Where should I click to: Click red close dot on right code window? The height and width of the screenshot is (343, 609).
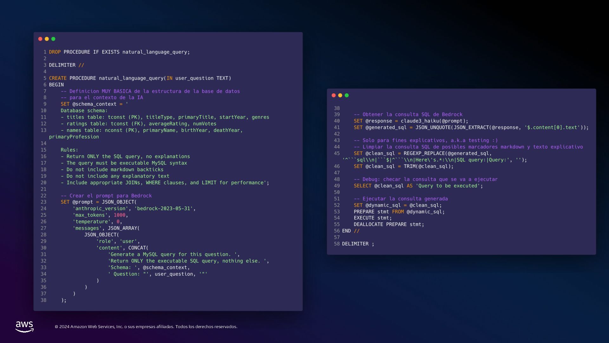pyautogui.click(x=334, y=95)
